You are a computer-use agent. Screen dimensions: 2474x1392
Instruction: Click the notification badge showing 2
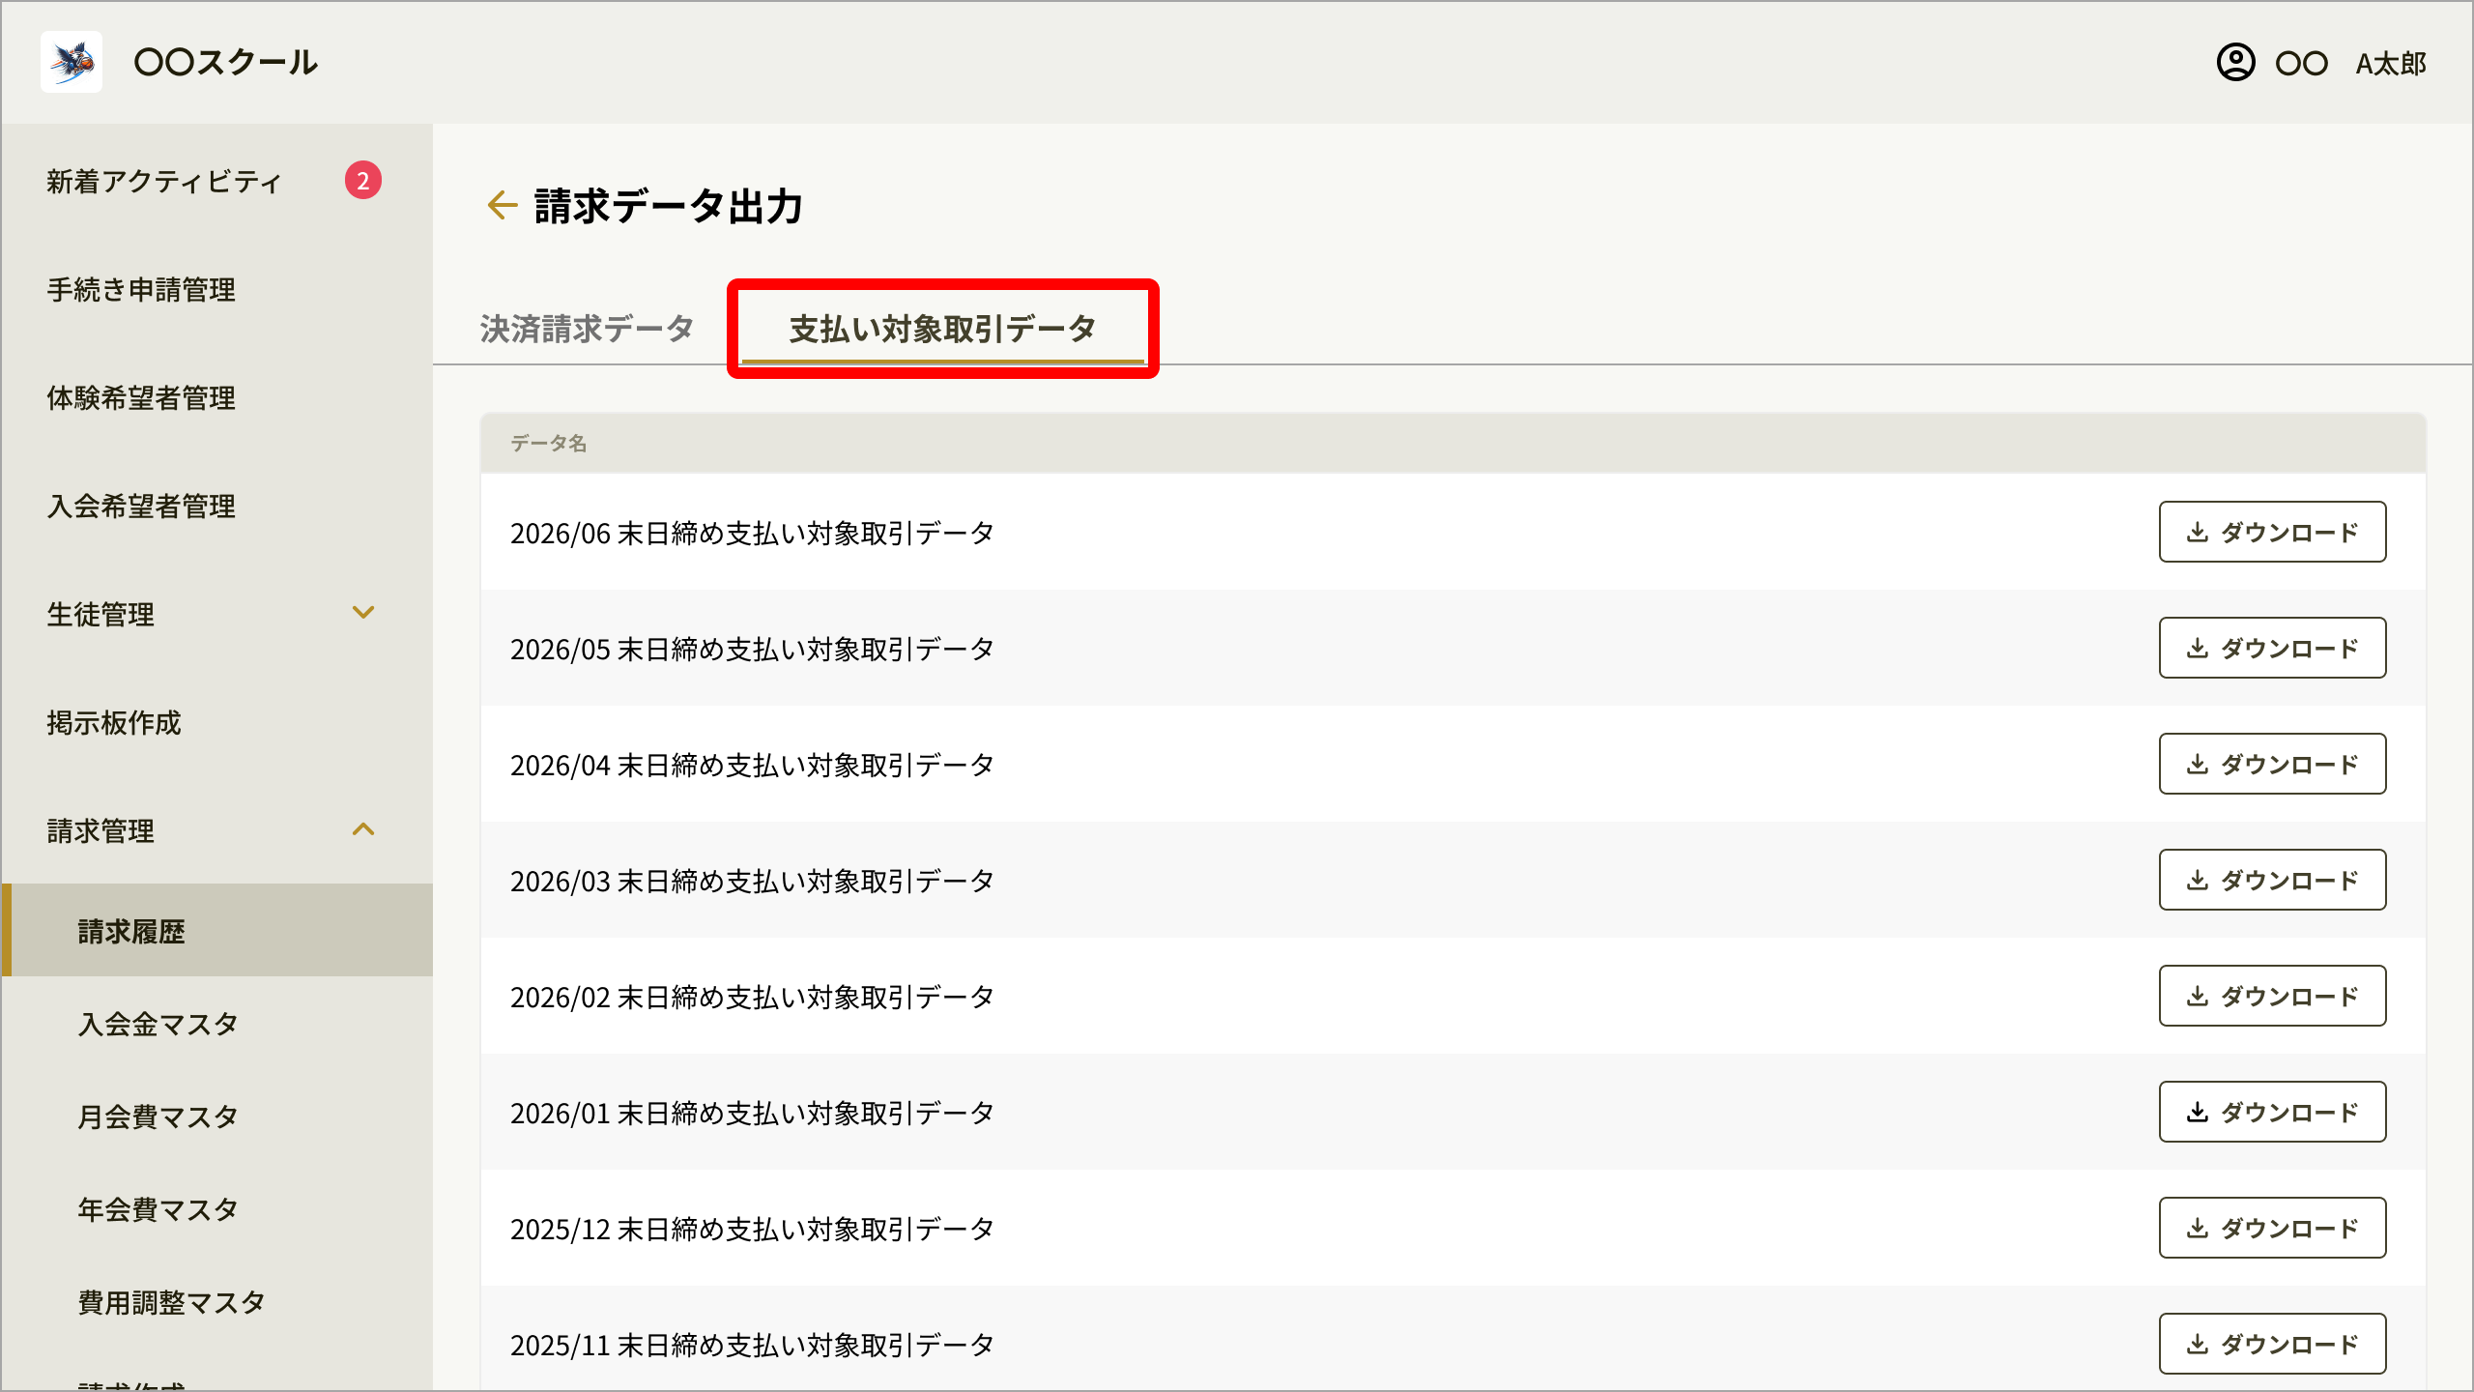click(363, 180)
